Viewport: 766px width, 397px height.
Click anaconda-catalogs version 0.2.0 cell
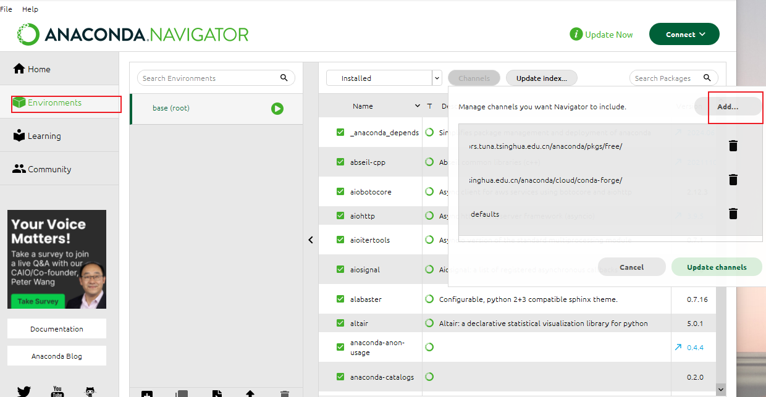click(695, 377)
